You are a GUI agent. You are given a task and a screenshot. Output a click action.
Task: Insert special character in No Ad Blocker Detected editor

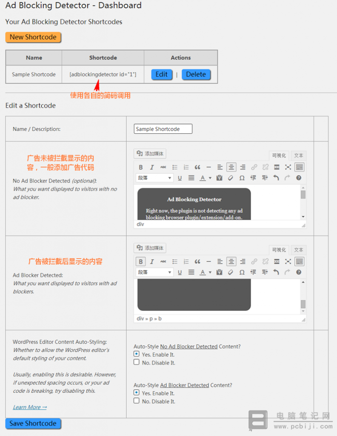pyautogui.click(x=242, y=178)
